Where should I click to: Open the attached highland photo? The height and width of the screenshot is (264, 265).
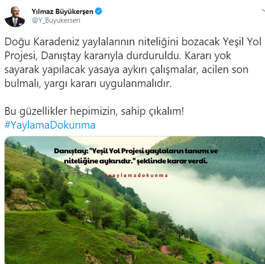(x=135, y=200)
